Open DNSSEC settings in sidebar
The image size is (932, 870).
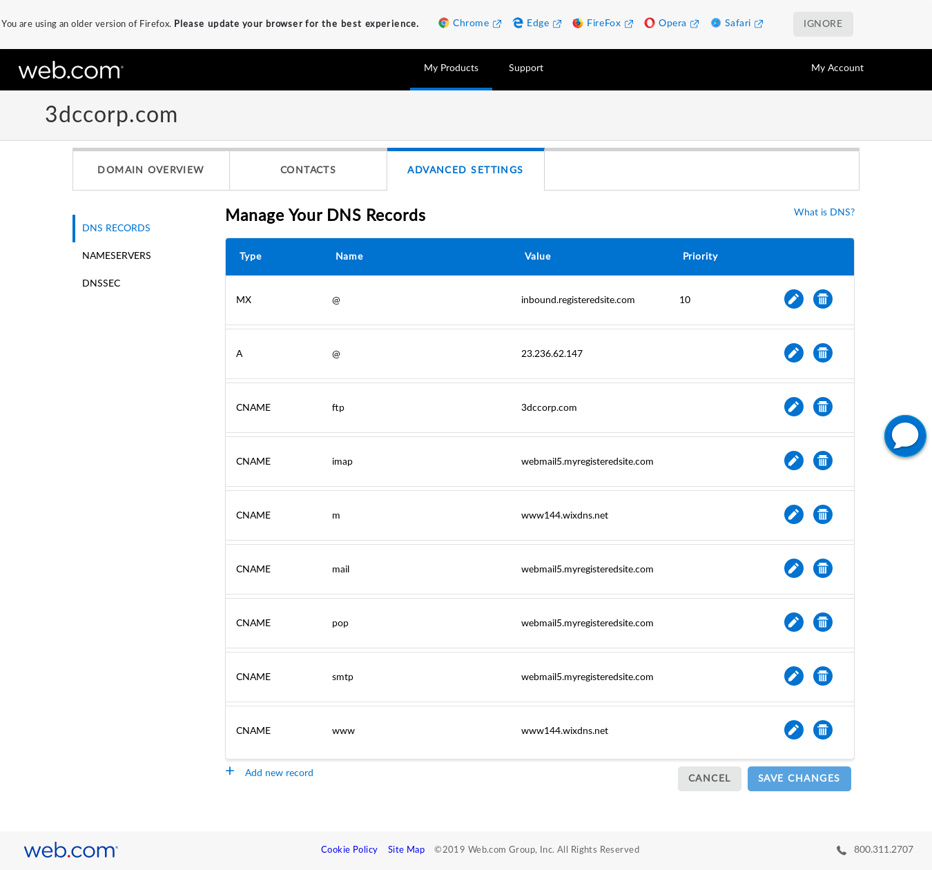pyautogui.click(x=101, y=283)
